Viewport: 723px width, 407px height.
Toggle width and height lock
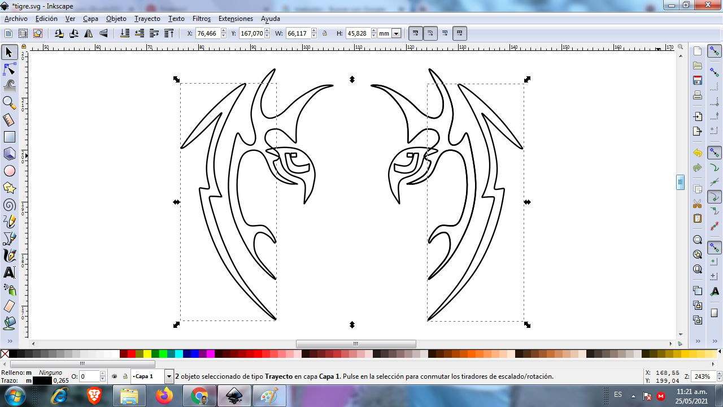click(x=325, y=33)
